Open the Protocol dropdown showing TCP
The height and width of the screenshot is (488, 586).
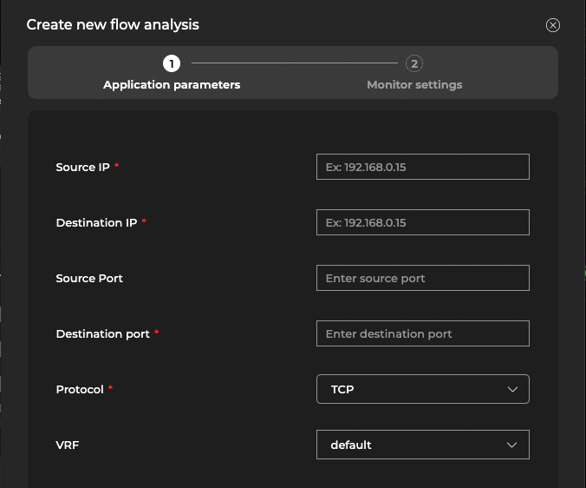pyautogui.click(x=423, y=389)
